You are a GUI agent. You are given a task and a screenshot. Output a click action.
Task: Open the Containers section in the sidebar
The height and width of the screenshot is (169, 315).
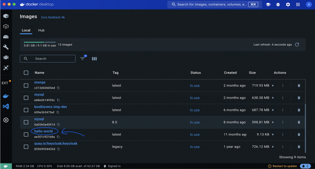[6, 16]
